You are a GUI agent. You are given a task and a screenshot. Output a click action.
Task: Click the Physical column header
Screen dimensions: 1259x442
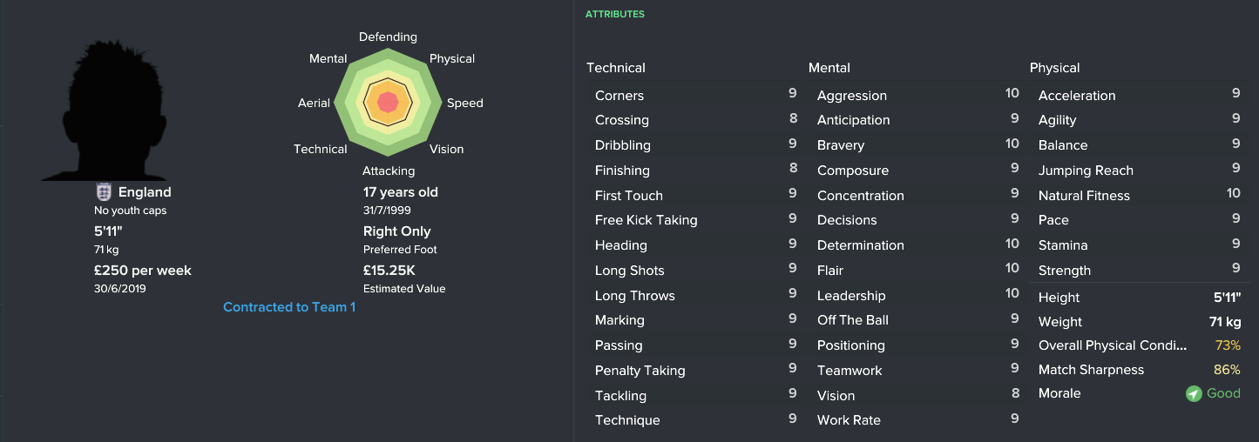1054,68
